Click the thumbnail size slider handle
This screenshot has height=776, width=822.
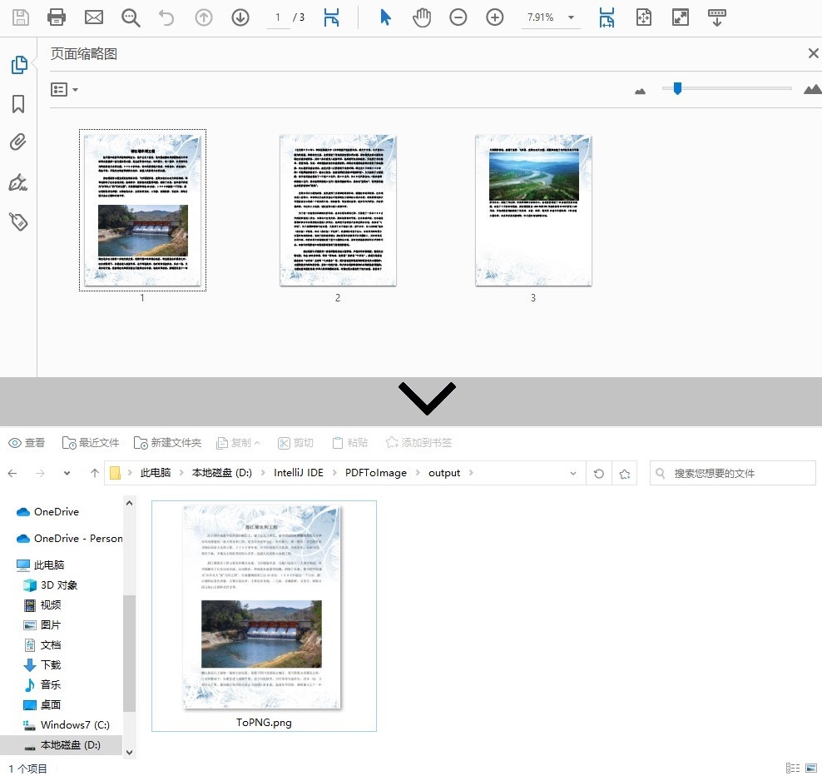[677, 88]
